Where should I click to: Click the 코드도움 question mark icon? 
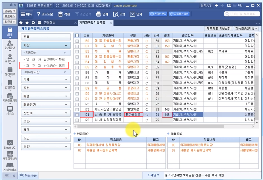click(x=39, y=14)
